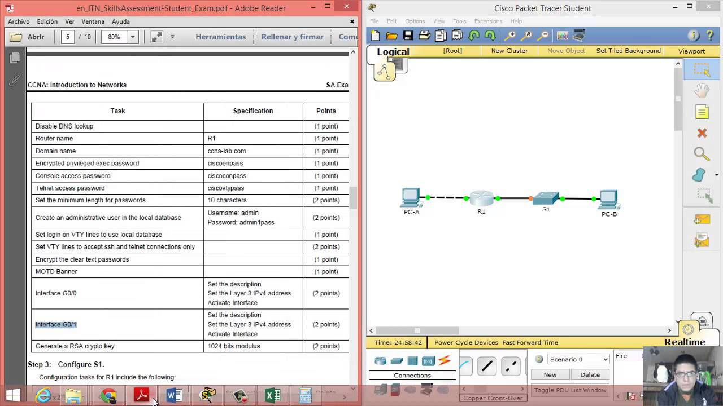Choose the Routers device category icon
Screen dimensions: 723x406
pos(380,361)
